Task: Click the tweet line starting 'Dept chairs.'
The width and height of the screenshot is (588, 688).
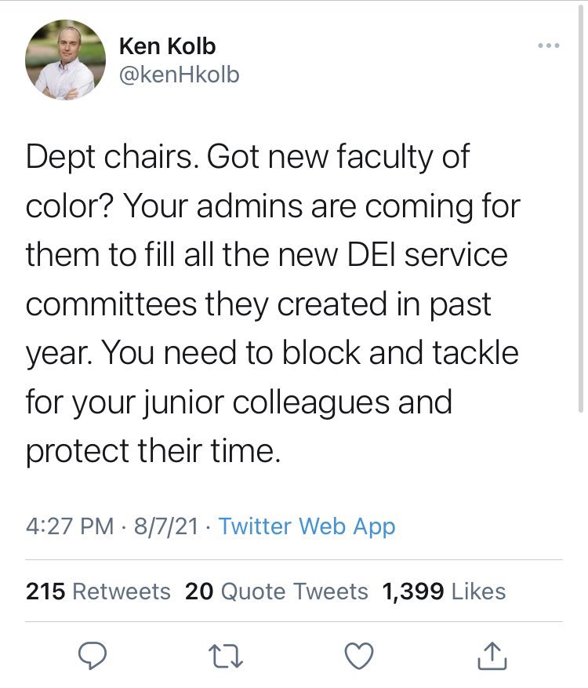Action: click(x=247, y=156)
